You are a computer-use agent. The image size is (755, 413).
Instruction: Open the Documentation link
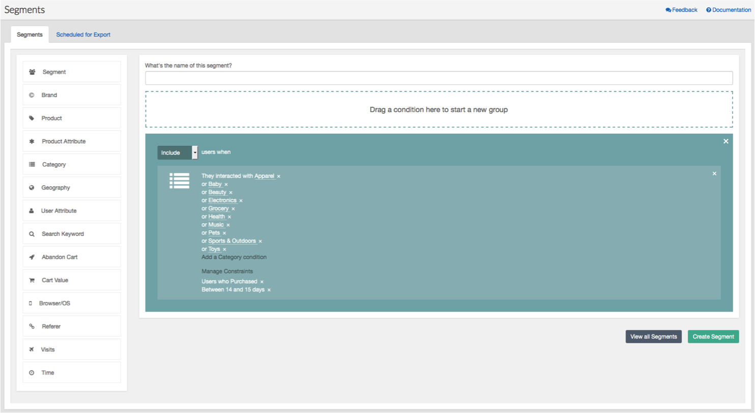729,10
